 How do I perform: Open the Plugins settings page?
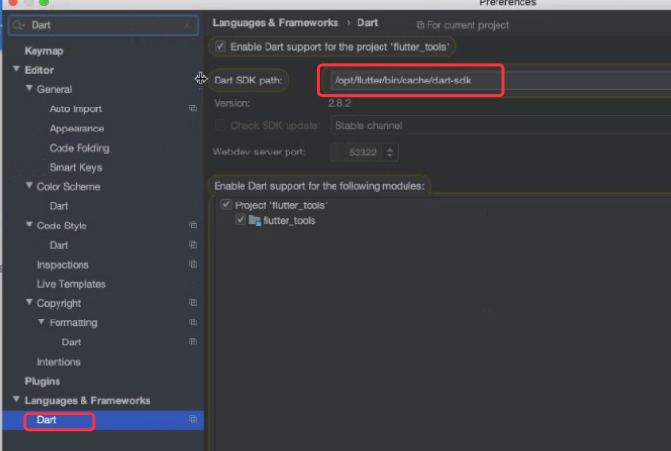42,381
